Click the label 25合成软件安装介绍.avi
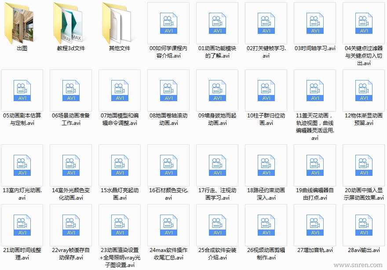The width and height of the screenshot is (387, 270). 217,254
